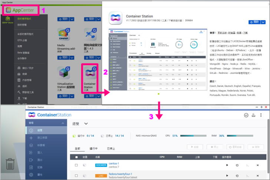
Task: Expand dropdown arrow beside Media Streaming add-on 開啟
Action: pos(72,58)
